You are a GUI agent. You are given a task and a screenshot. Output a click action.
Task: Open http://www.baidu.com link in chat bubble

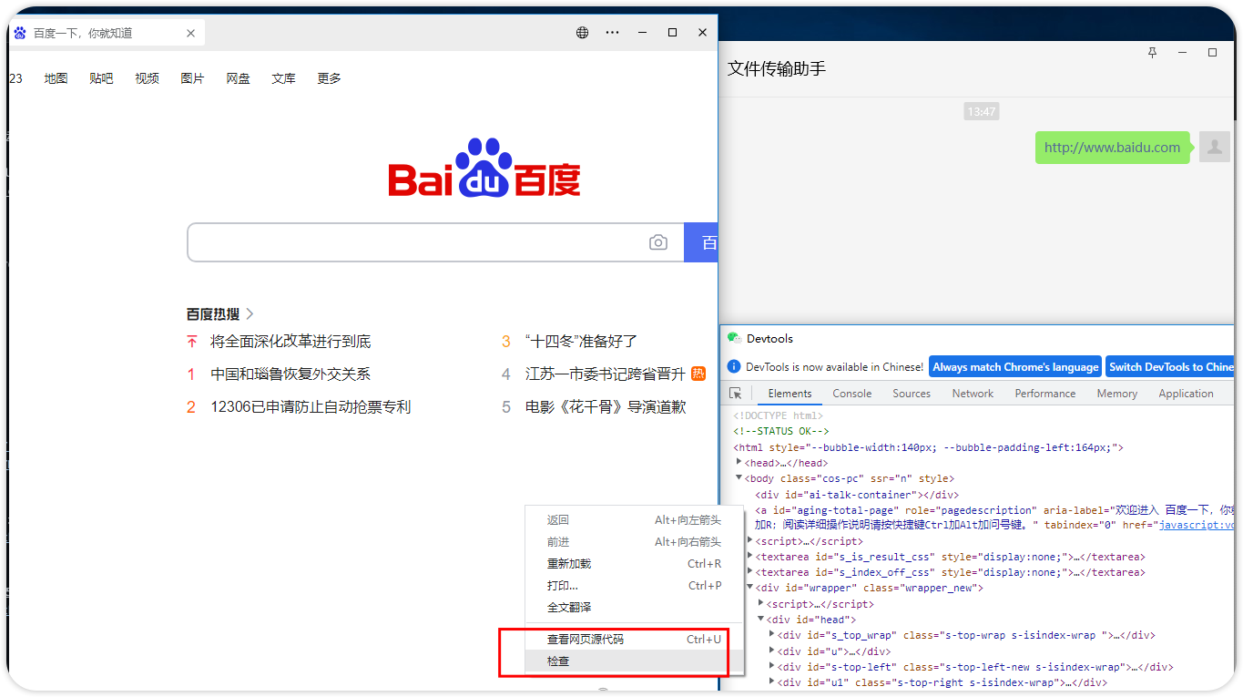[1112, 148]
